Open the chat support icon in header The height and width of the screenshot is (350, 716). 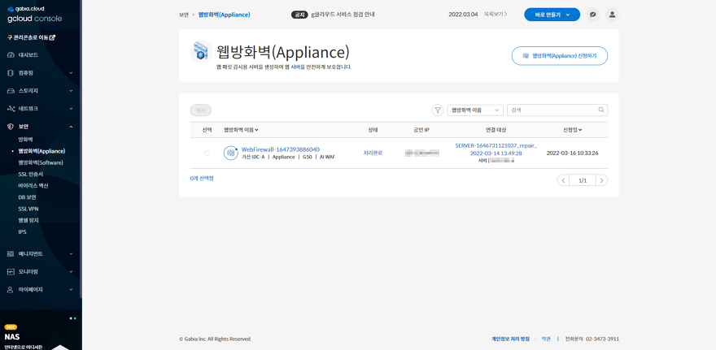[592, 15]
